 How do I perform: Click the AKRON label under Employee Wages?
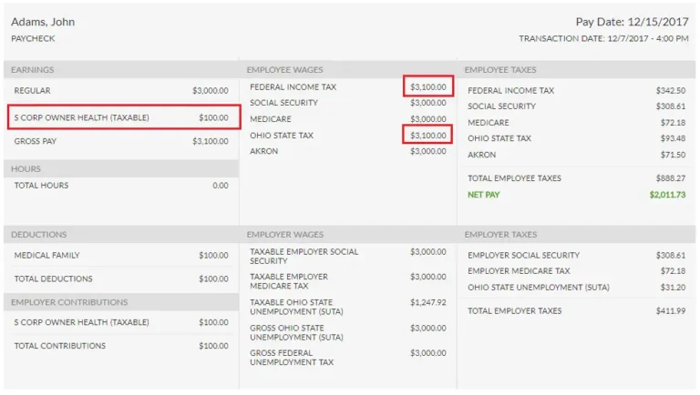263,151
